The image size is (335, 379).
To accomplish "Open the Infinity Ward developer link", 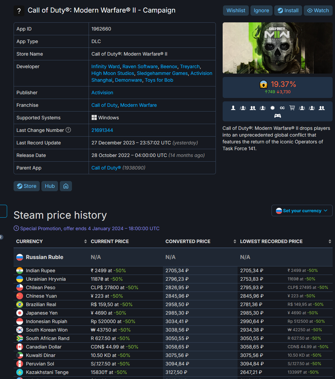I will coord(106,66).
